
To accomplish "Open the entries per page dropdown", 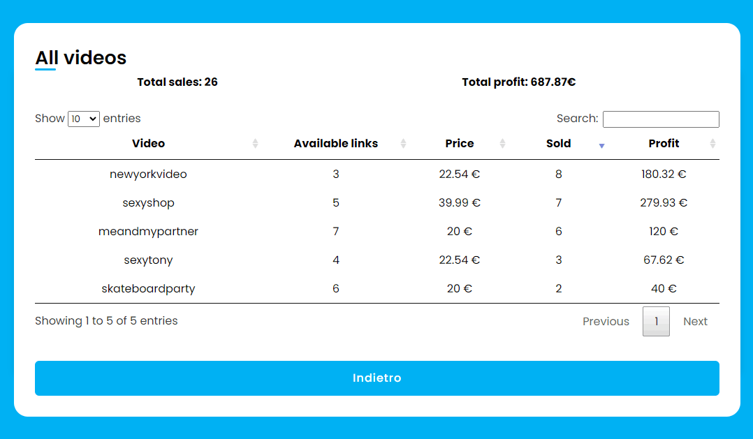I will tap(84, 119).
